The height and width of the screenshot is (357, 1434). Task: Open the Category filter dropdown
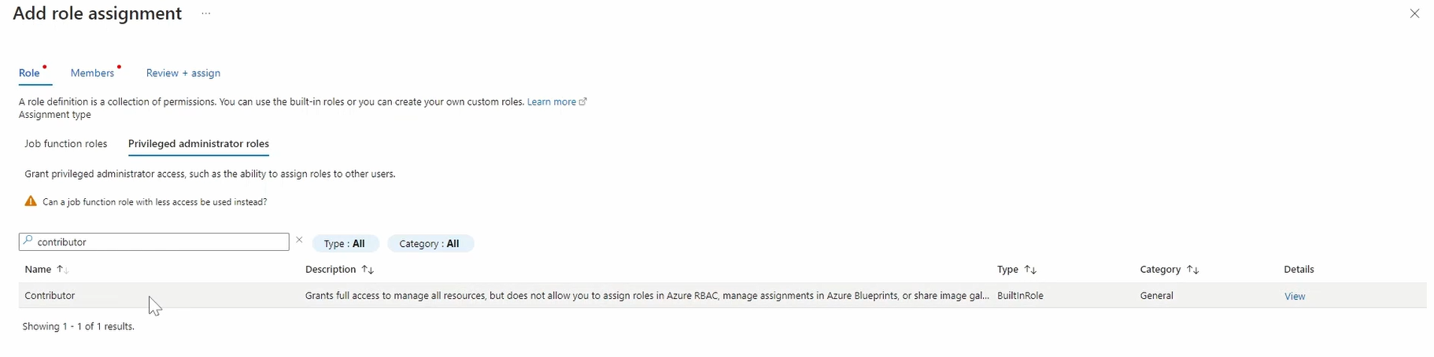[x=430, y=244]
